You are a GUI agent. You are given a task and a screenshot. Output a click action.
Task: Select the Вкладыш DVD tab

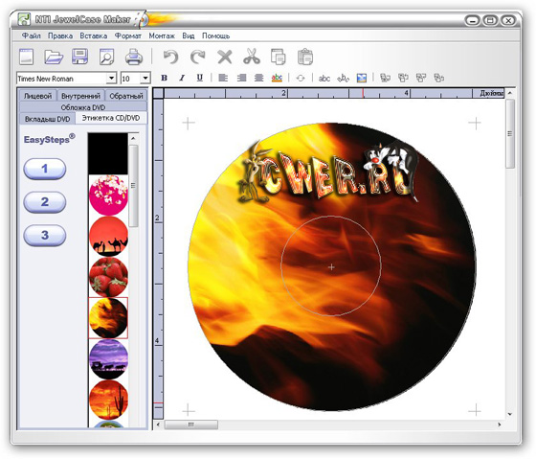(47, 119)
